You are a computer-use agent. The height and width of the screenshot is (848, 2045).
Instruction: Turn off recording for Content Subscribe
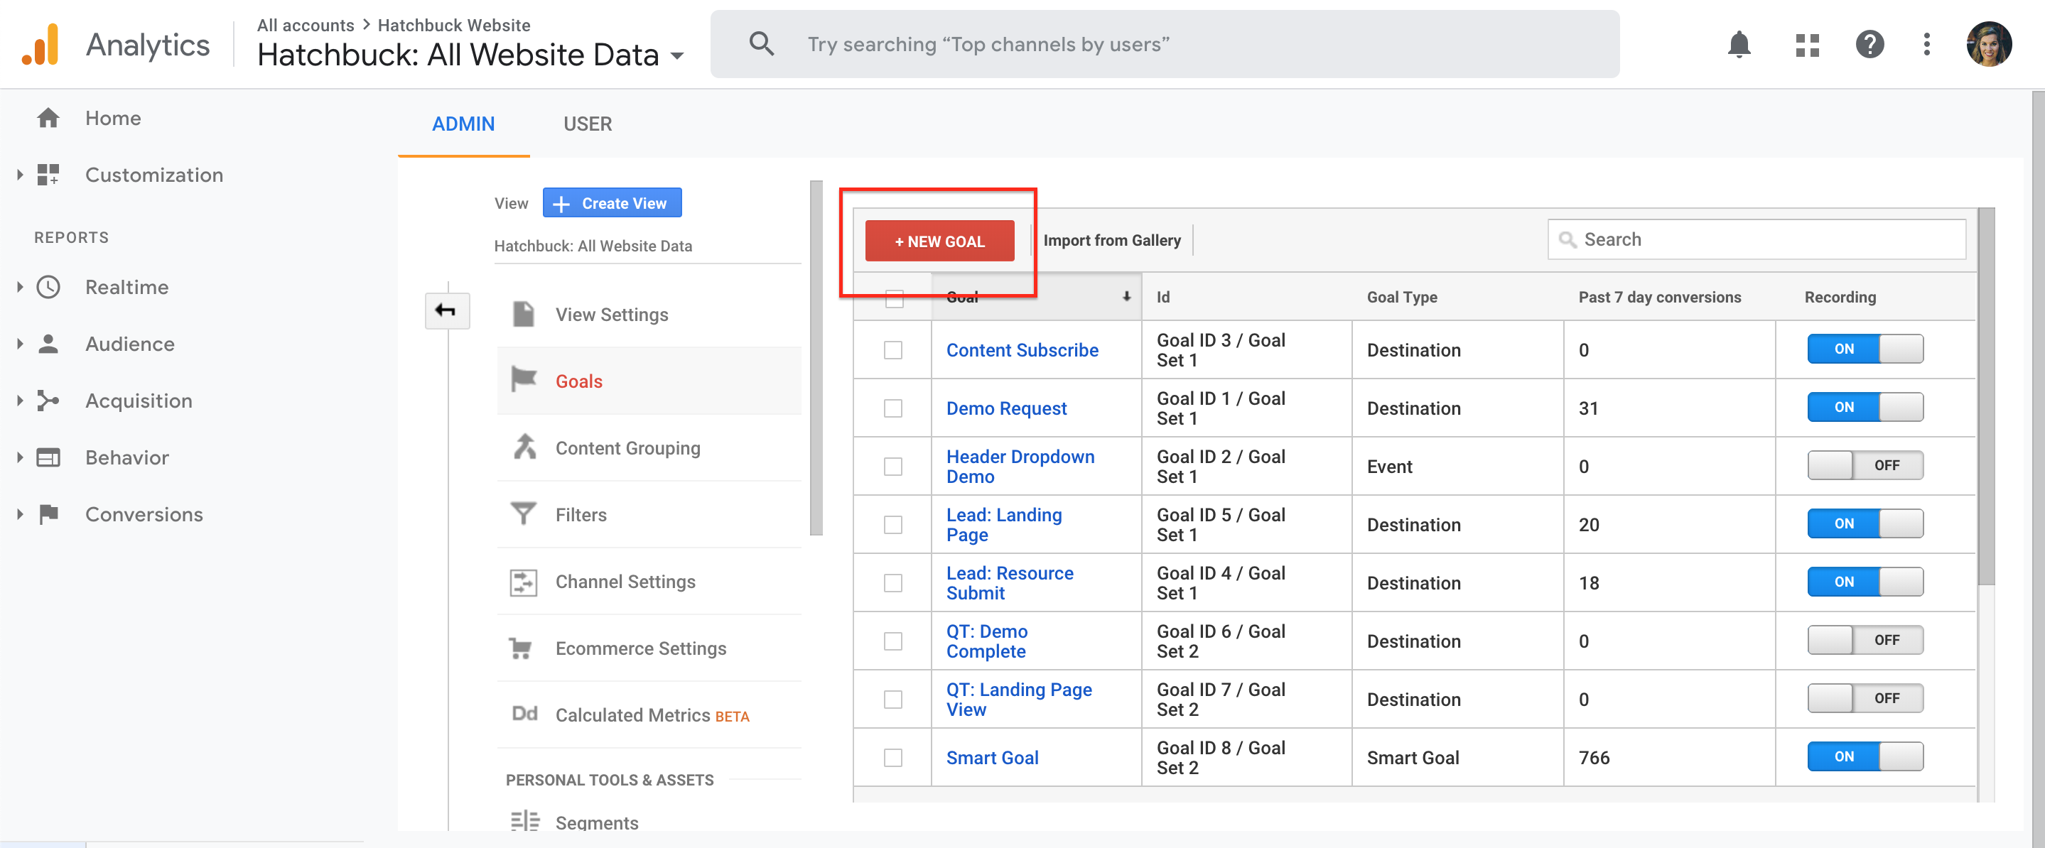coord(1865,349)
